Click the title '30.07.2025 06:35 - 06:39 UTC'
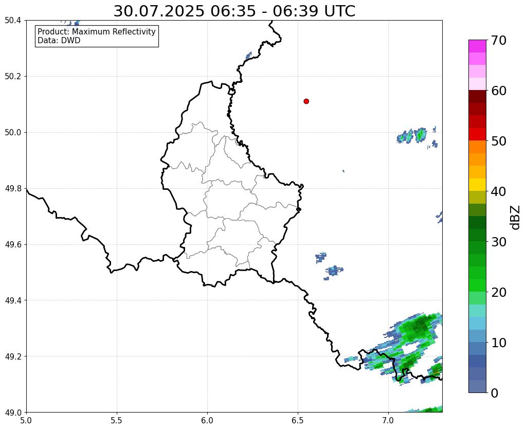 pyautogui.click(x=234, y=11)
